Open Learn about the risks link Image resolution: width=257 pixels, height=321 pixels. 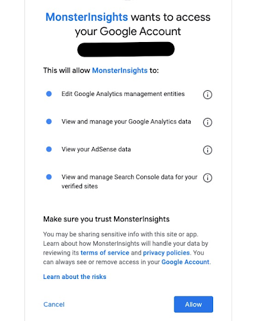pos(75,276)
